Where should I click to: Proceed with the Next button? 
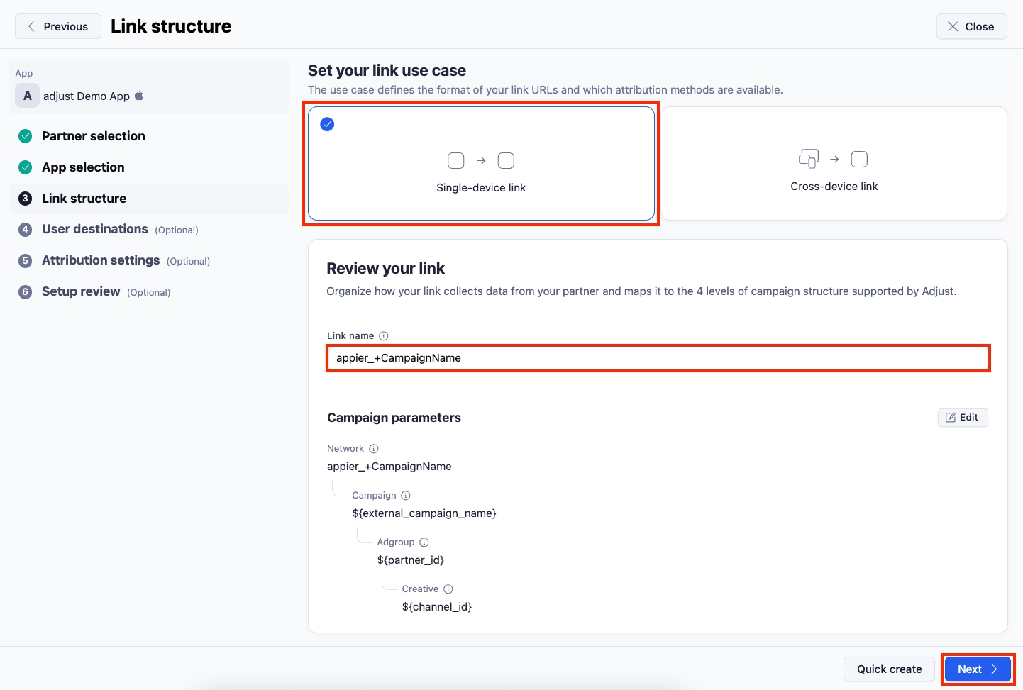(977, 669)
